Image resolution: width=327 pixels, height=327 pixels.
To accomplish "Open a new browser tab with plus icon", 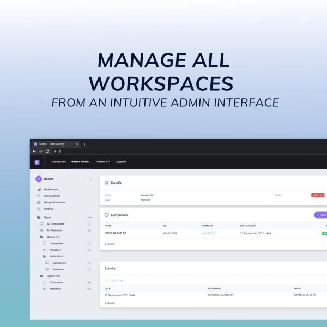I will (84, 144).
